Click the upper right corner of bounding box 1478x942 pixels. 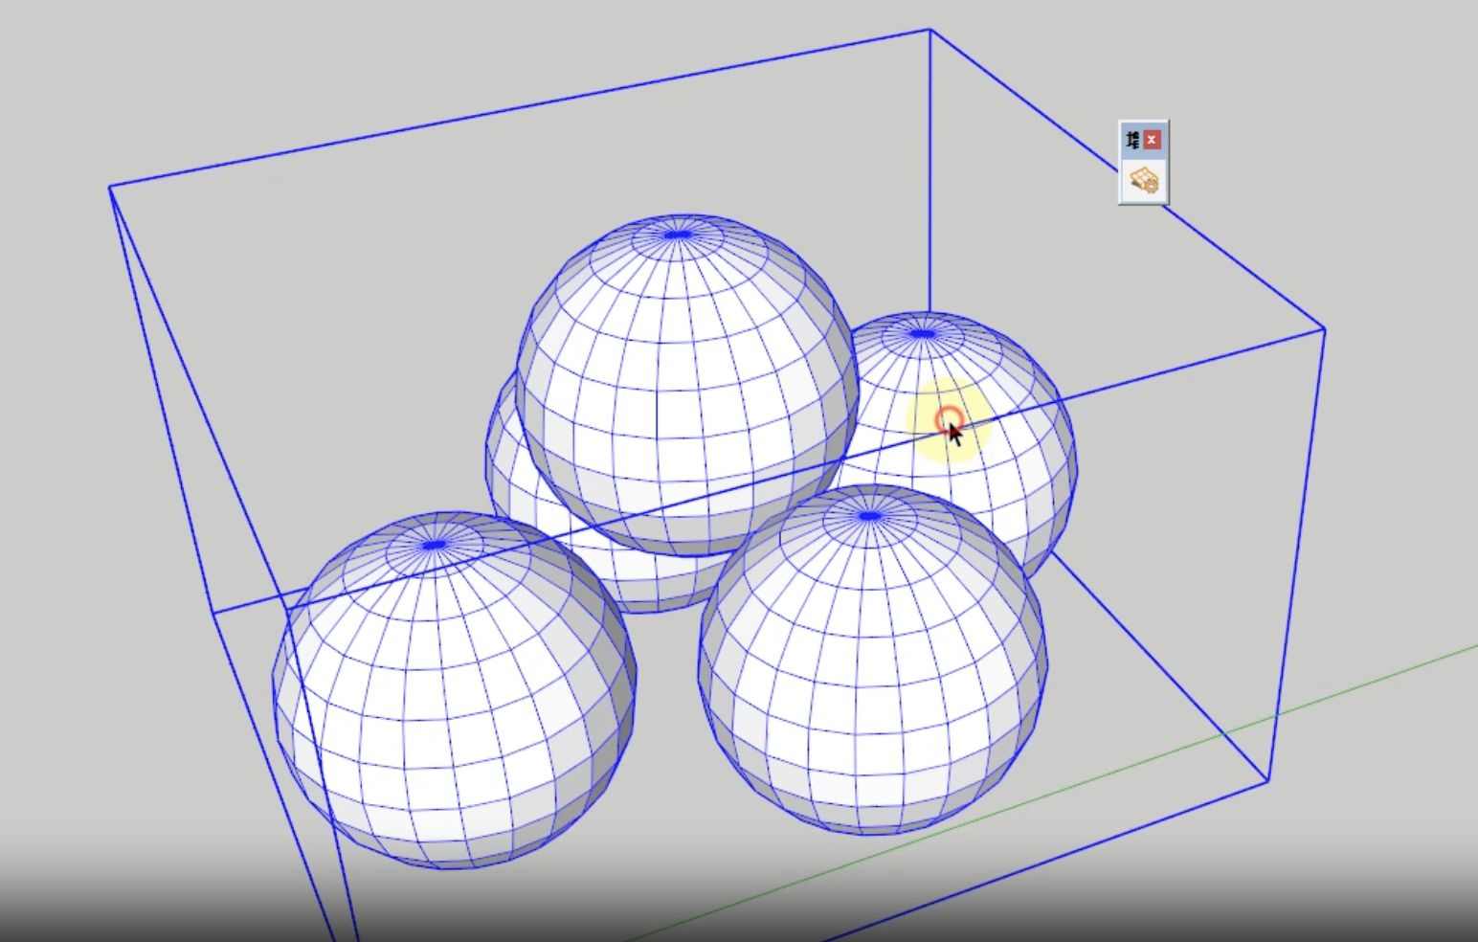[1324, 329]
